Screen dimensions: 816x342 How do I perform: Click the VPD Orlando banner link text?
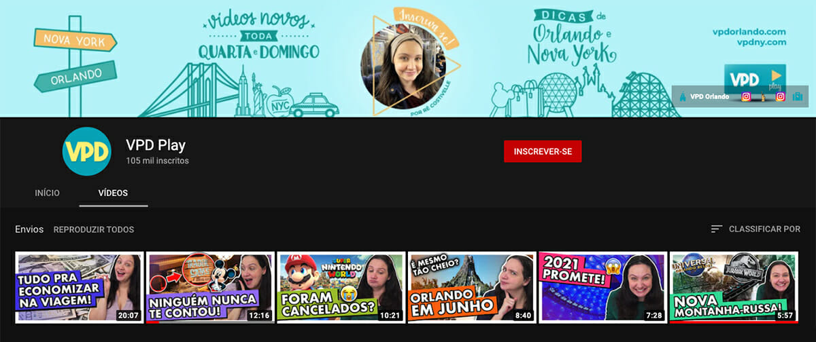(x=709, y=96)
